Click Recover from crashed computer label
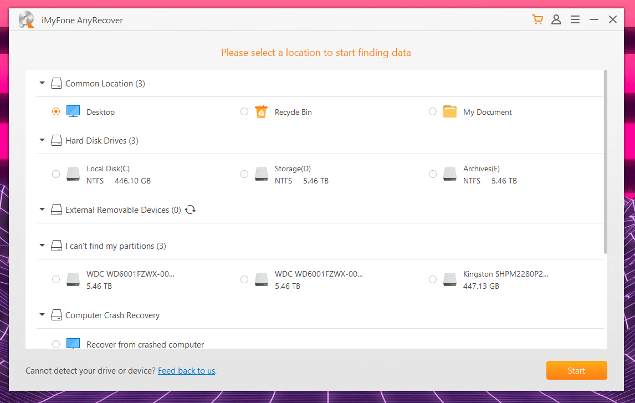Viewport: 635px width, 403px height. pyautogui.click(x=145, y=344)
